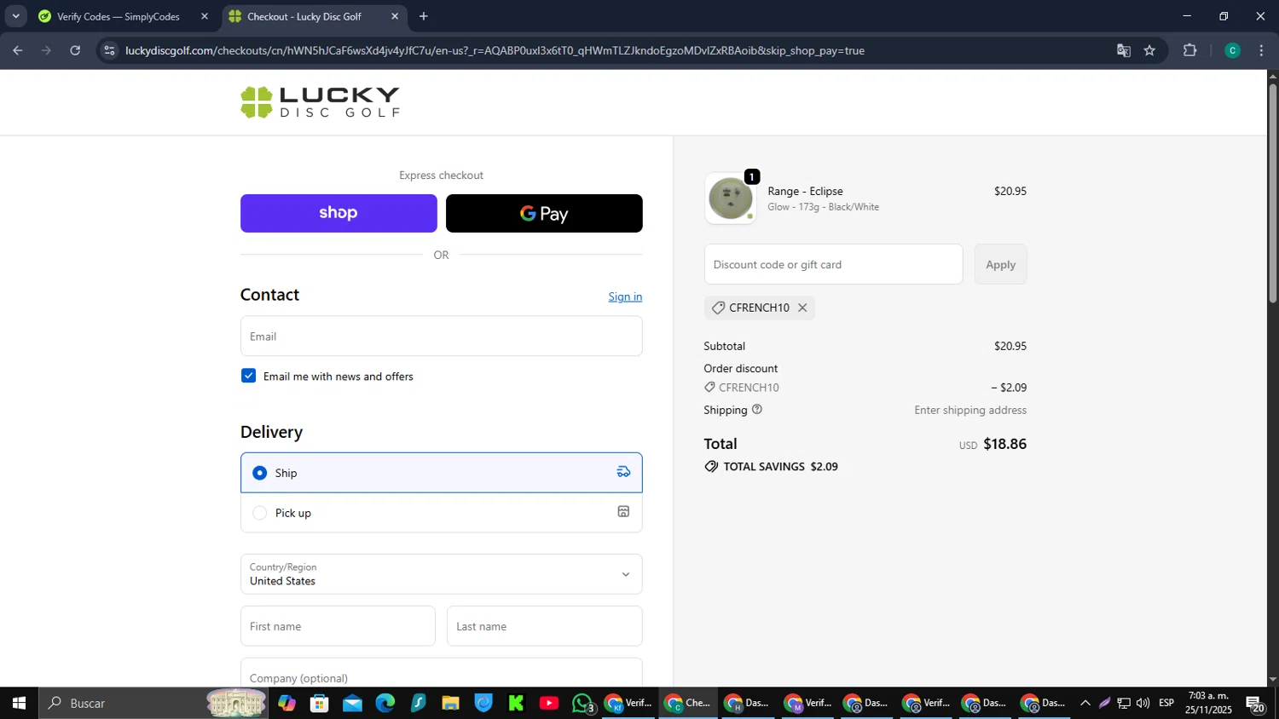Pay with Google Pay express button
This screenshot has width=1279, height=719.
coord(544,213)
